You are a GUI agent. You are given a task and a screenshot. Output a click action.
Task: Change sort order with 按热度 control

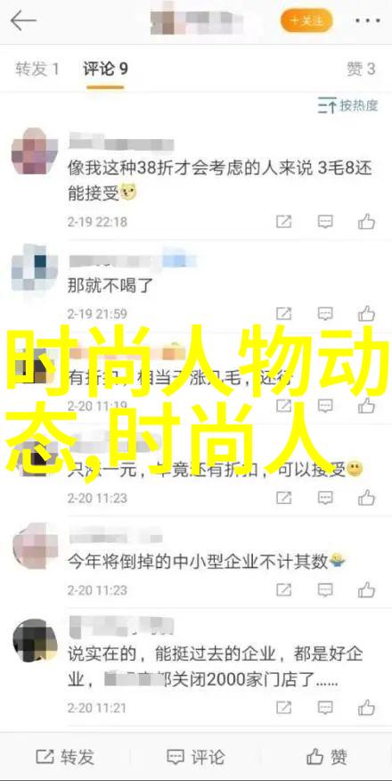[348, 105]
